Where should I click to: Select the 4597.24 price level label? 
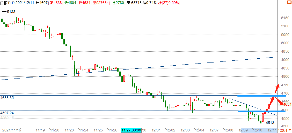point(7,113)
